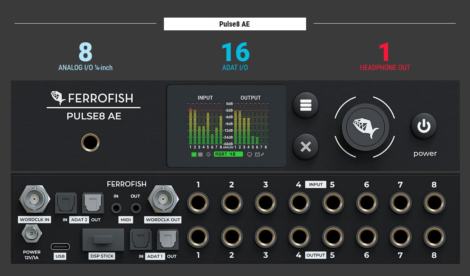
Task: Click the output level meters on display
Action: tap(251, 124)
